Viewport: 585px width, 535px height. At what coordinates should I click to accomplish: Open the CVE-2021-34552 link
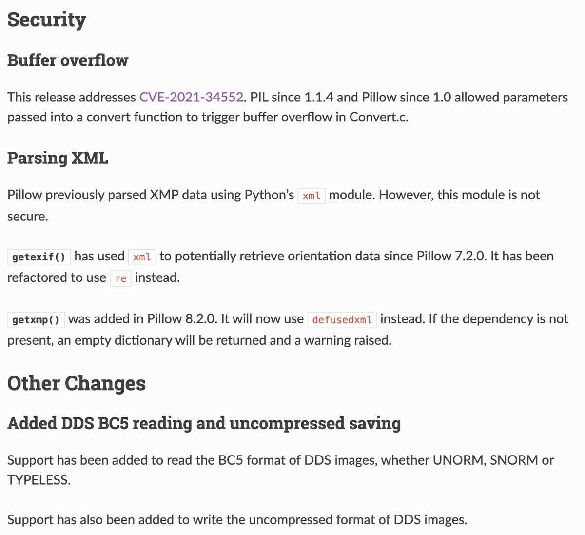click(191, 97)
